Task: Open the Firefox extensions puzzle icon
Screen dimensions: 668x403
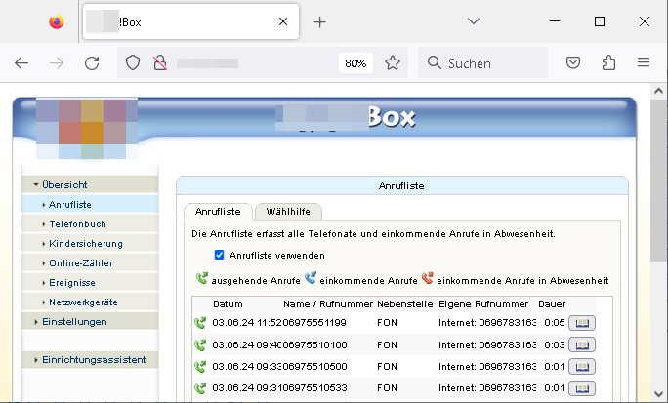Action: pos(609,62)
